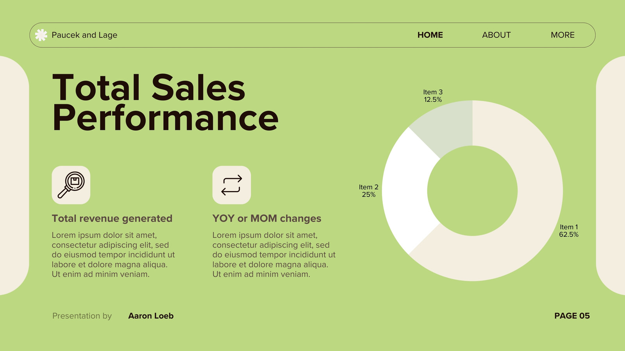This screenshot has width=625, height=351.
Task: Click the green center of the donut chart
Action: (x=472, y=191)
